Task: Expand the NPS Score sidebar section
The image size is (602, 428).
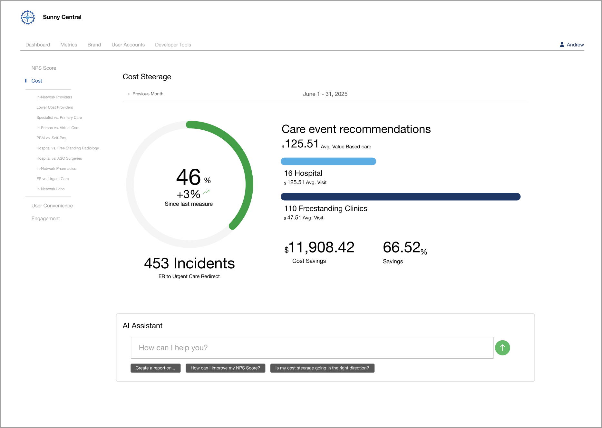Action: (x=44, y=68)
